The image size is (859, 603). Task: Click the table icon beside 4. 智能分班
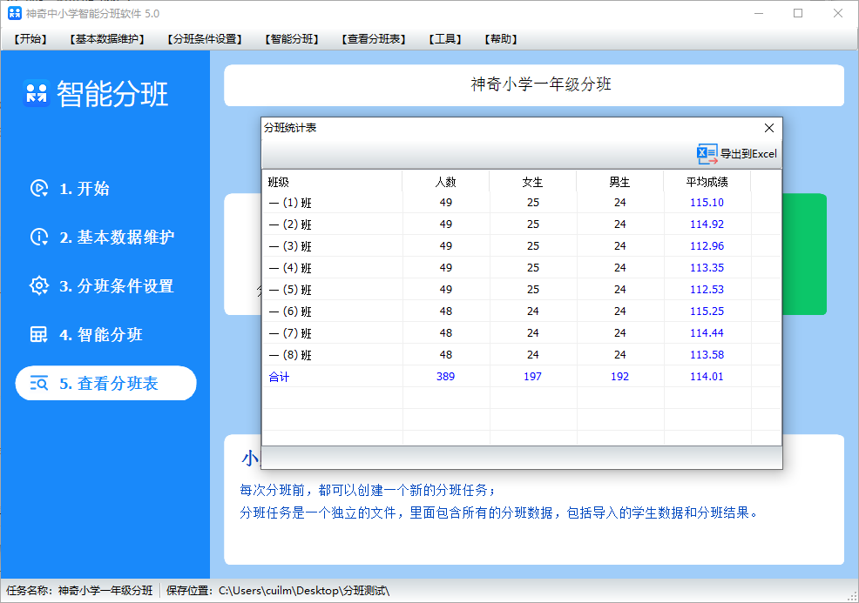point(39,334)
